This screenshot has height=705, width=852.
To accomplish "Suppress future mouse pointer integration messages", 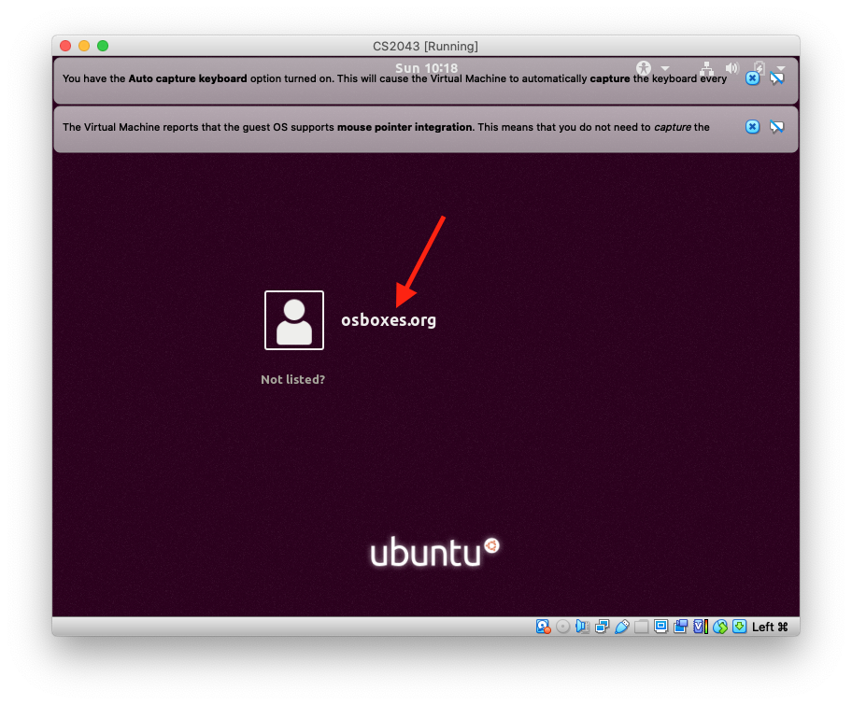I will tap(776, 127).
